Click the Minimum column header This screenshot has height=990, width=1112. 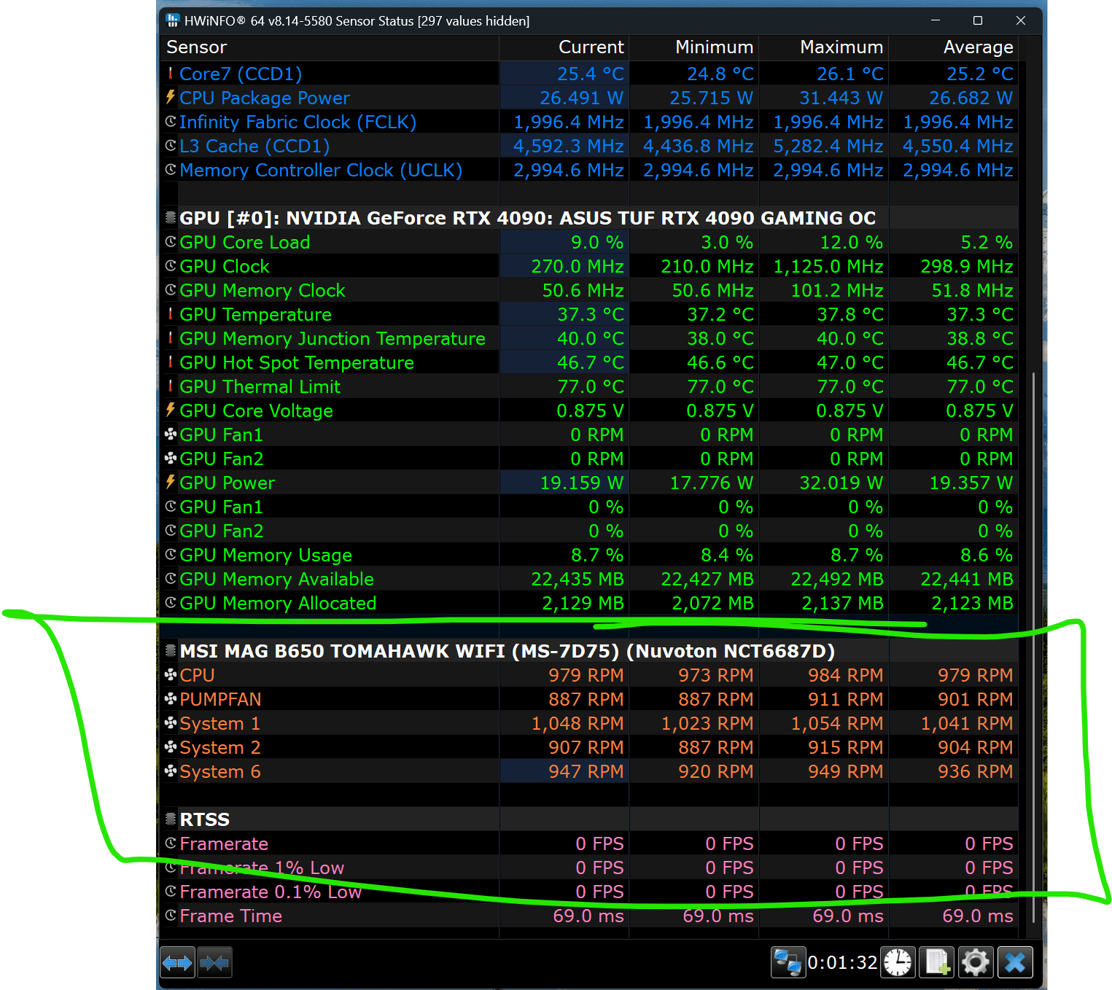[x=693, y=47]
